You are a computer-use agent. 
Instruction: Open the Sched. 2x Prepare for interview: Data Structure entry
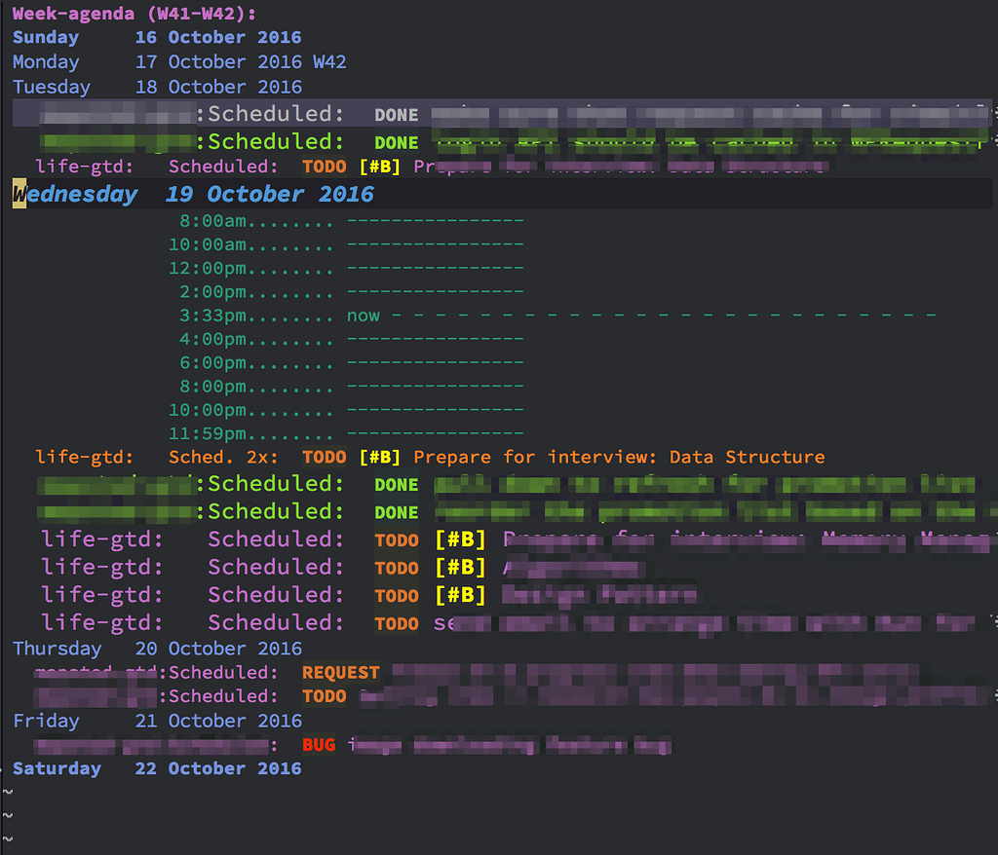430,458
